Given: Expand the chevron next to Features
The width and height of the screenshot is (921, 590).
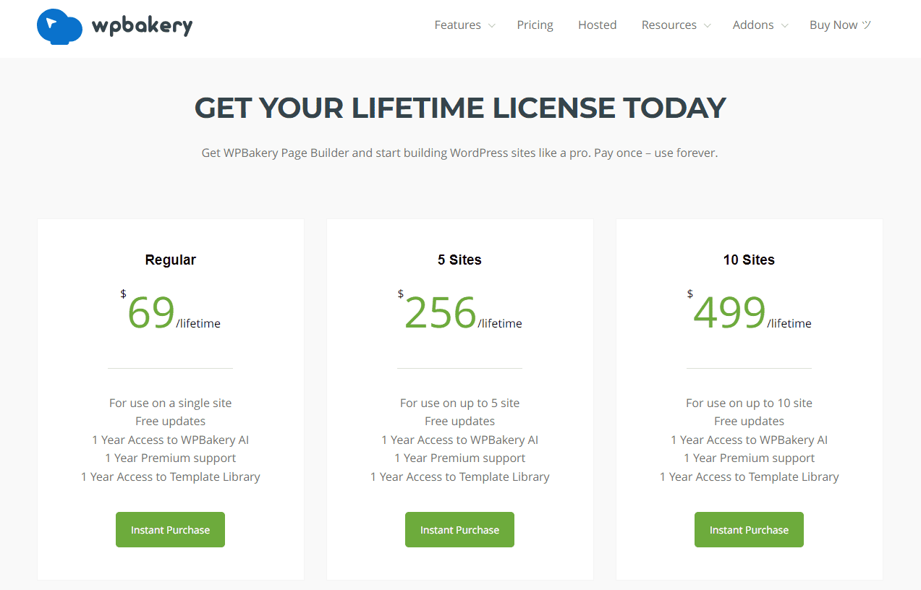Looking at the screenshot, I should (x=492, y=26).
